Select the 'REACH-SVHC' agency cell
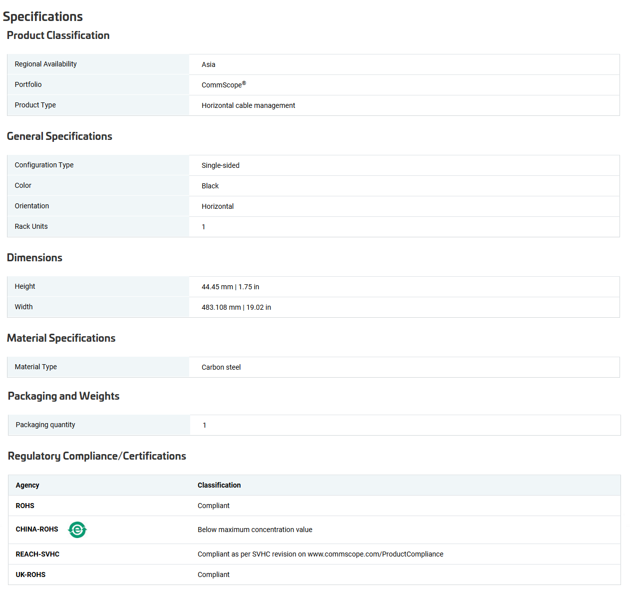 [x=37, y=554]
